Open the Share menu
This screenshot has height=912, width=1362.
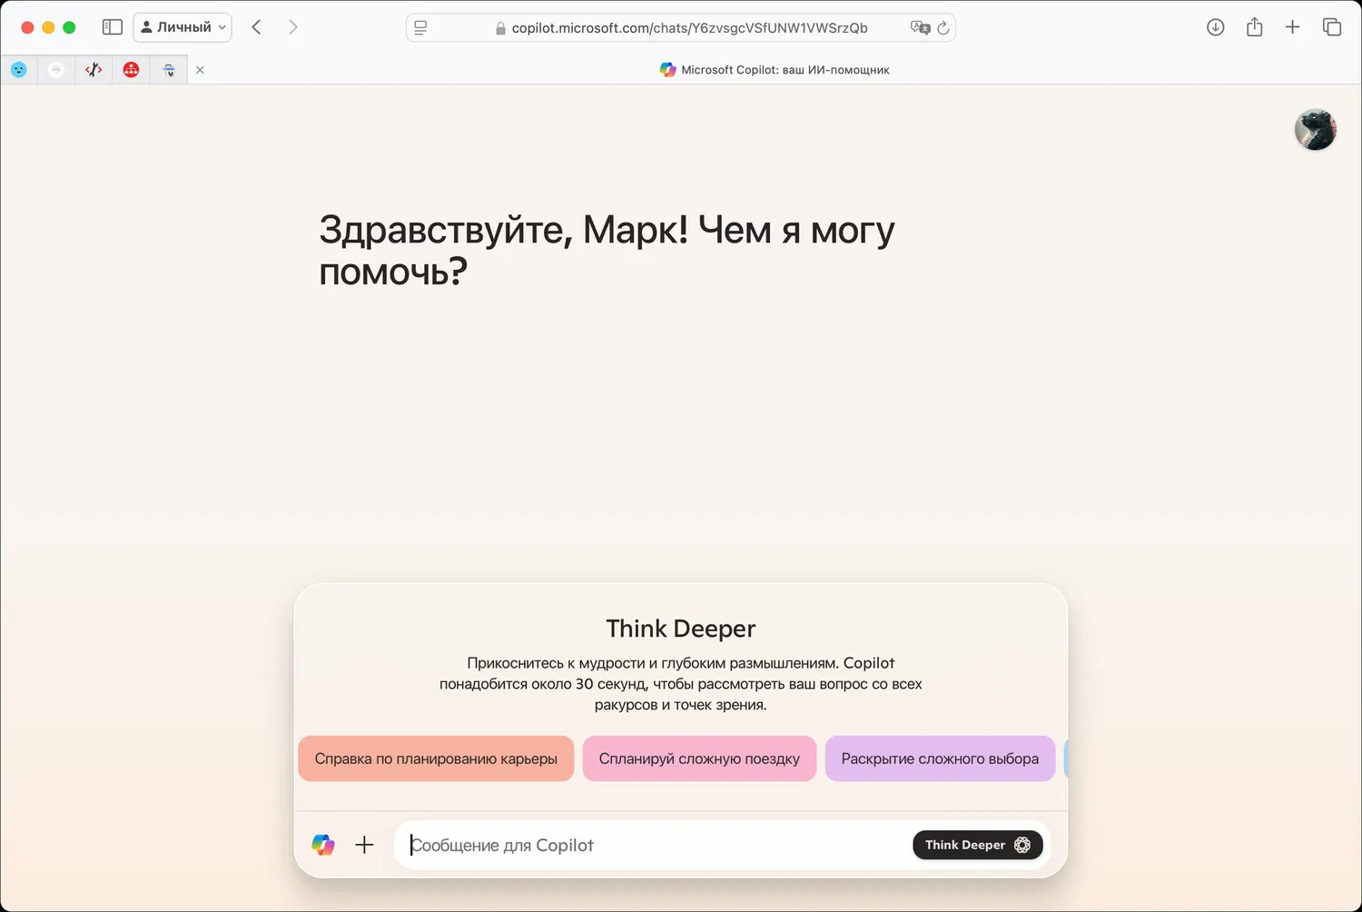coord(1255,27)
